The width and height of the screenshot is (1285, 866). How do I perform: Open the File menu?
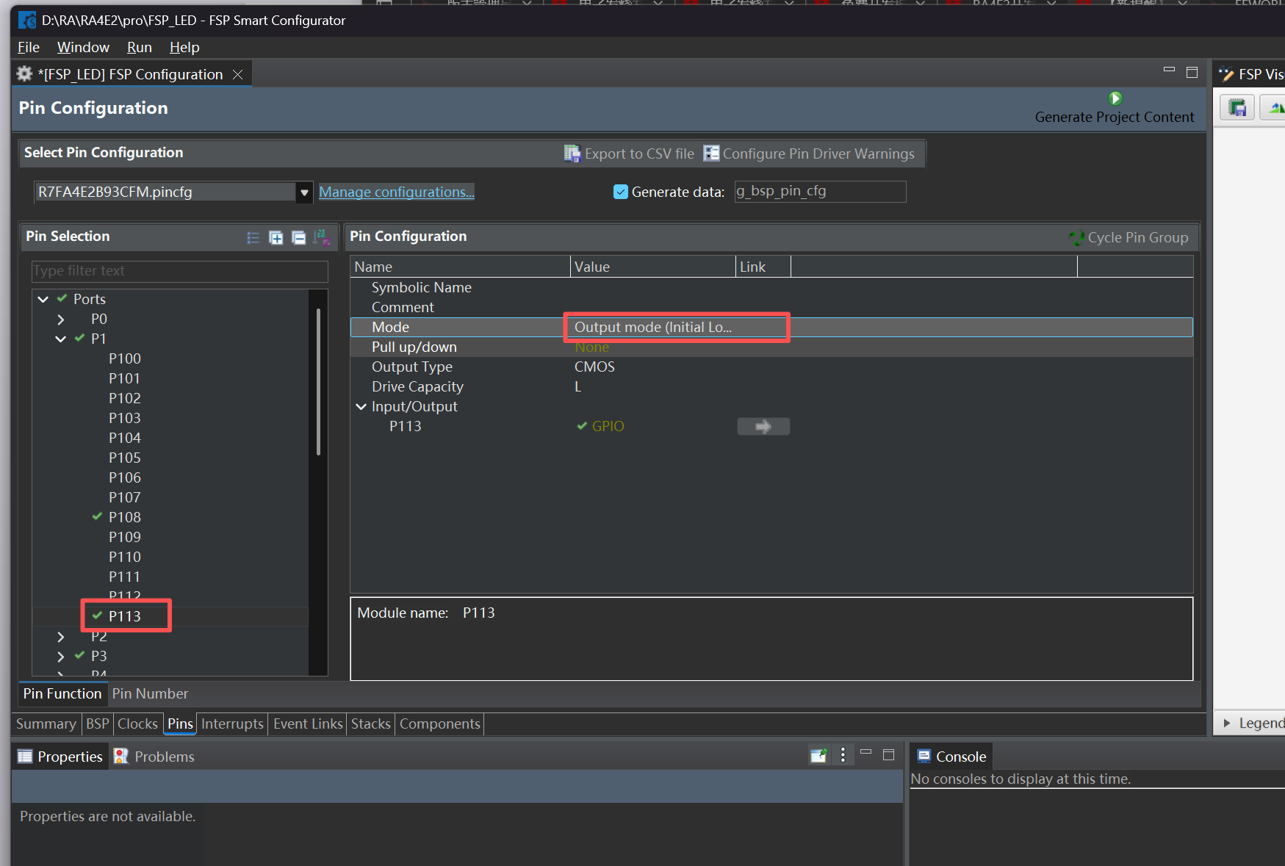(x=29, y=47)
